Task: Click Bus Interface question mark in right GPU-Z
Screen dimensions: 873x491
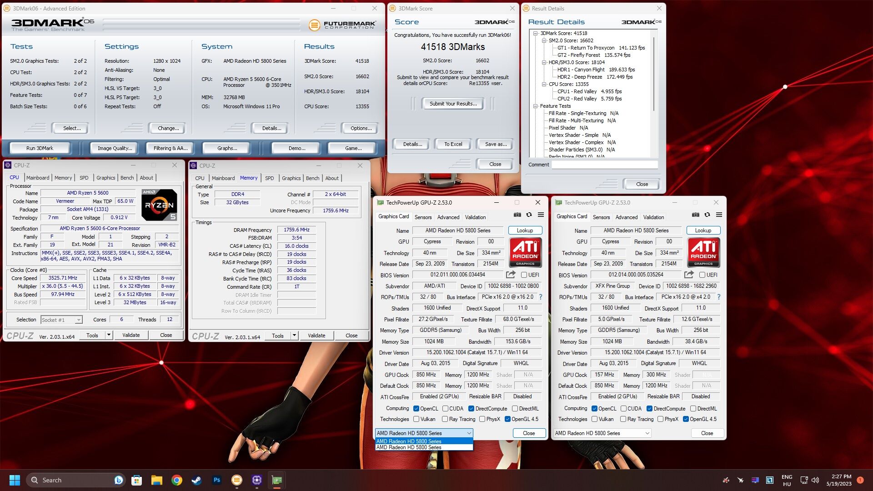Action: pyautogui.click(x=719, y=297)
